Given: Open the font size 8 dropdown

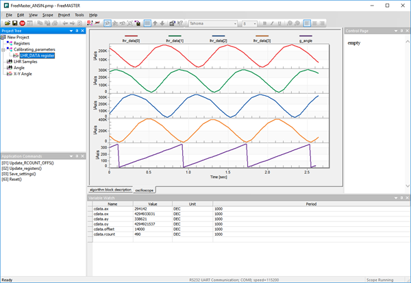Looking at the screenshot, I should (x=255, y=23).
